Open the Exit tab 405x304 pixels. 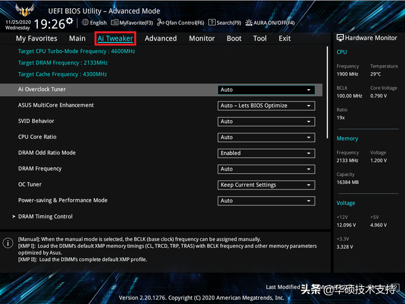pyautogui.click(x=285, y=39)
